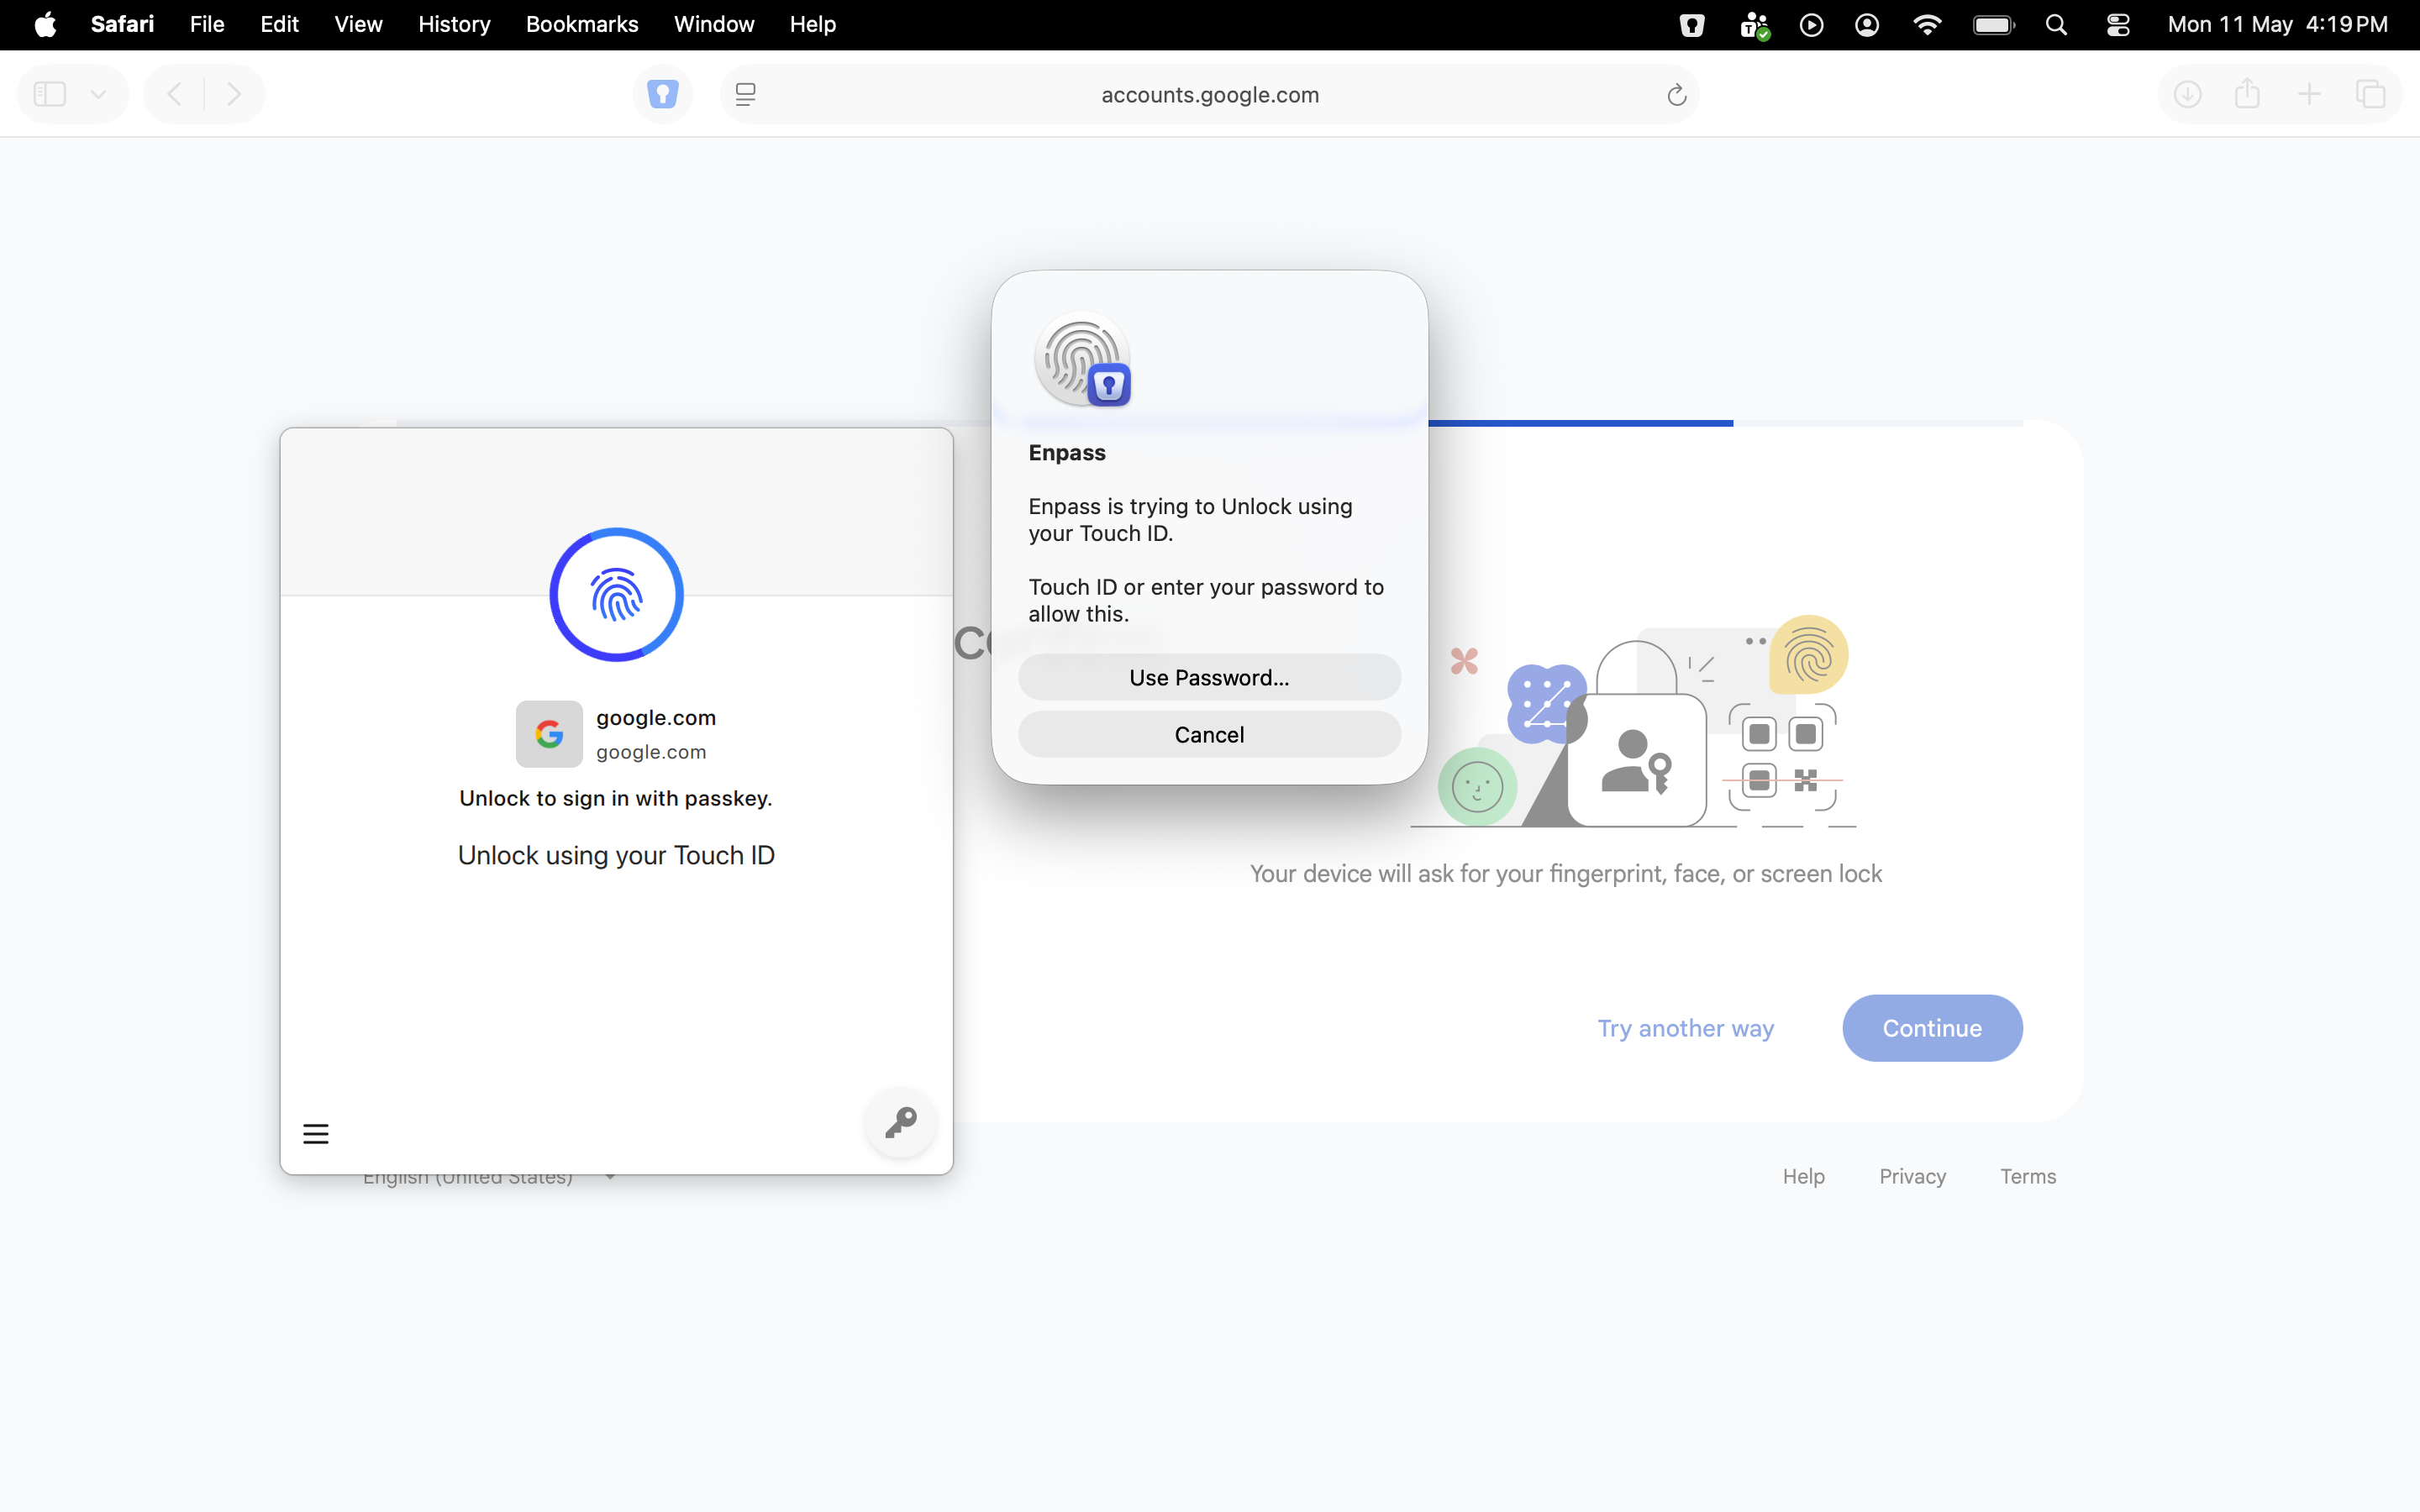Viewport: 2420px width, 1512px height.
Task: Click the Enpass extension toolbar icon
Action: coord(663,94)
